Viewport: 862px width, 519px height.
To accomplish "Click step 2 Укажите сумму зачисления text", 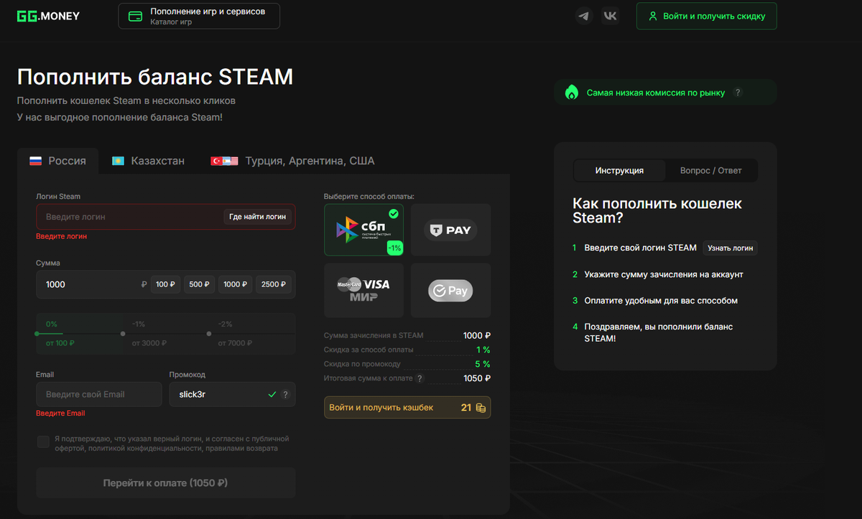I will tap(664, 274).
